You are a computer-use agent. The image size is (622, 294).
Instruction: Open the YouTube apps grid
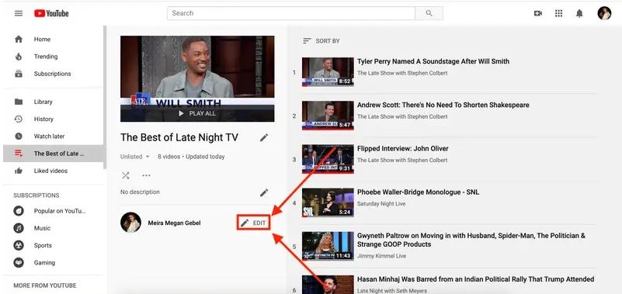[x=558, y=13]
